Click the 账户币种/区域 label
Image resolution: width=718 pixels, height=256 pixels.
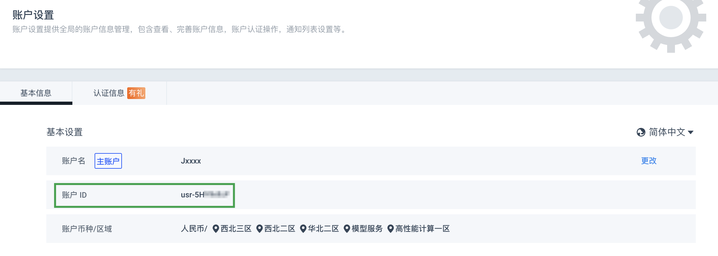(87, 229)
